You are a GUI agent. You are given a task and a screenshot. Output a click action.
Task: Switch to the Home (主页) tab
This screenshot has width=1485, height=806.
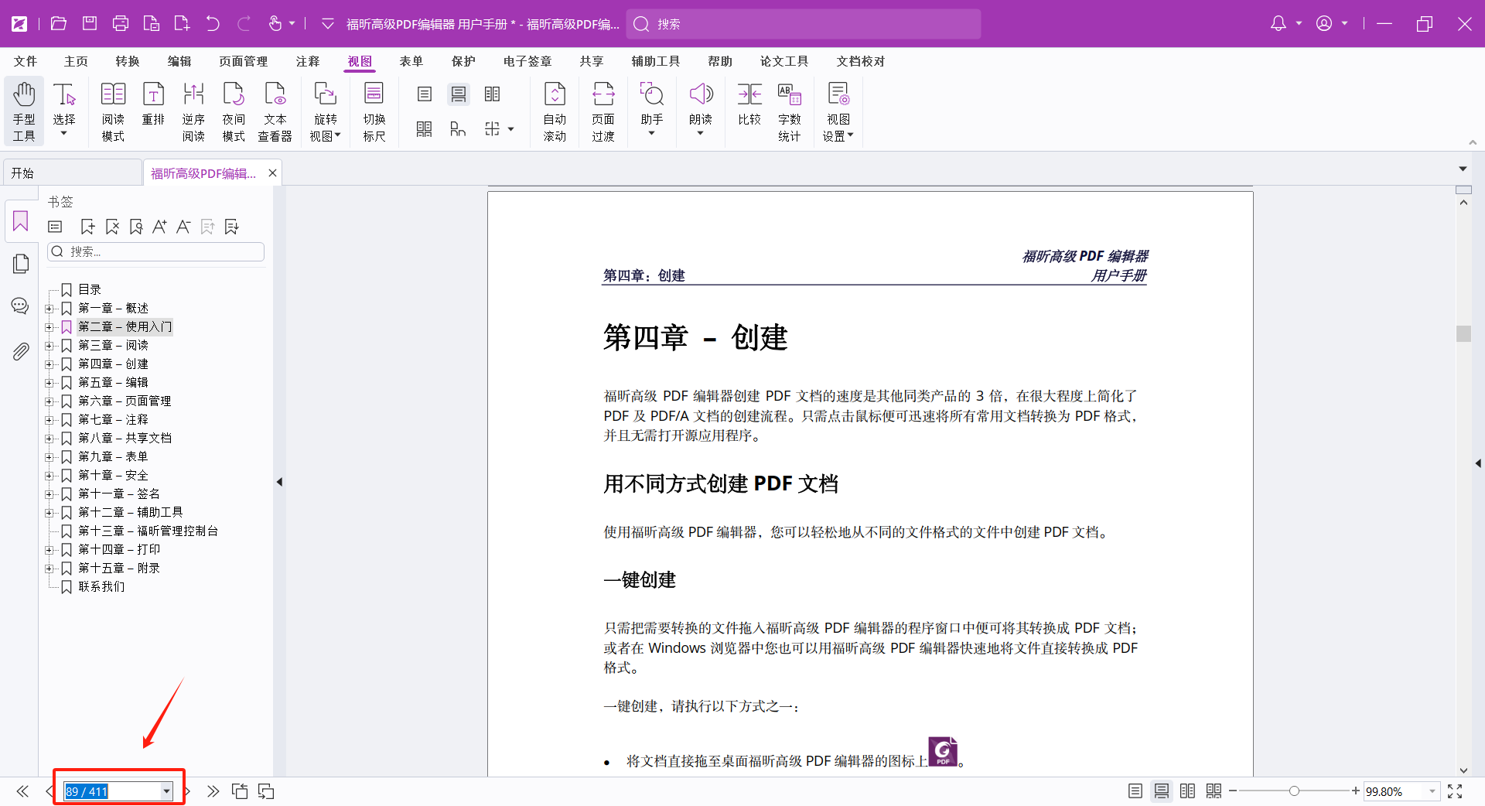(76, 61)
